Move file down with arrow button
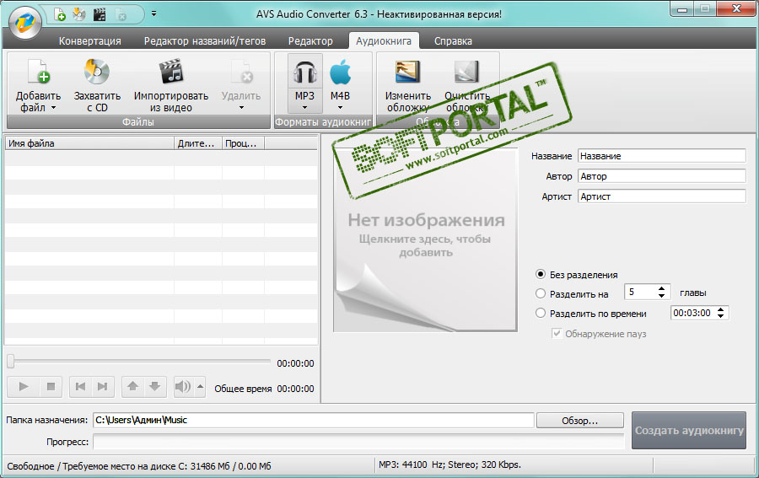Screen dimensions: 759x478 155,387
